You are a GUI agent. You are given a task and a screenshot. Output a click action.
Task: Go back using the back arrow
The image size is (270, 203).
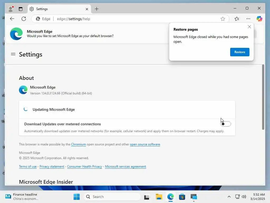point(12,19)
